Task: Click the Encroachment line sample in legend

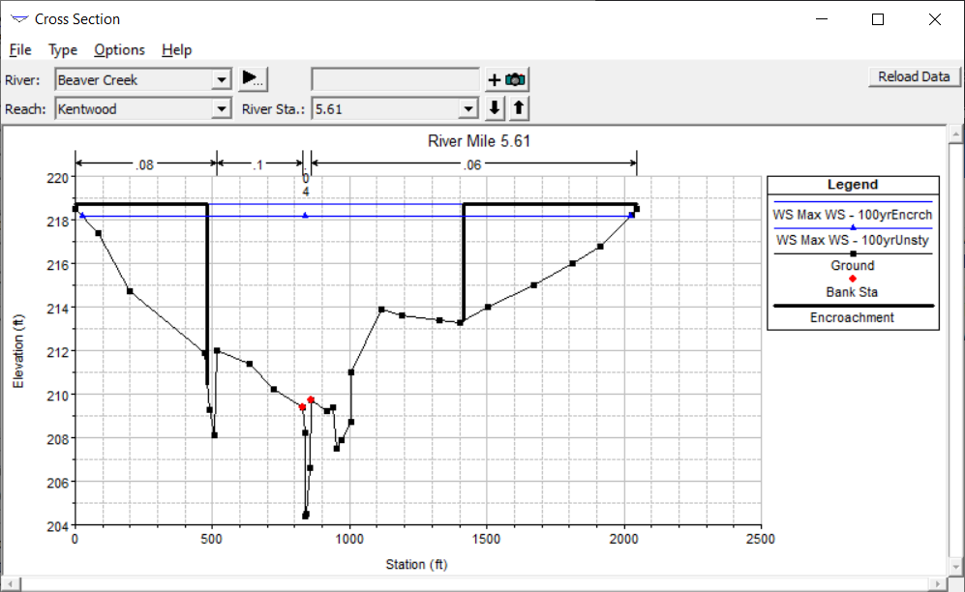Action: (852, 305)
